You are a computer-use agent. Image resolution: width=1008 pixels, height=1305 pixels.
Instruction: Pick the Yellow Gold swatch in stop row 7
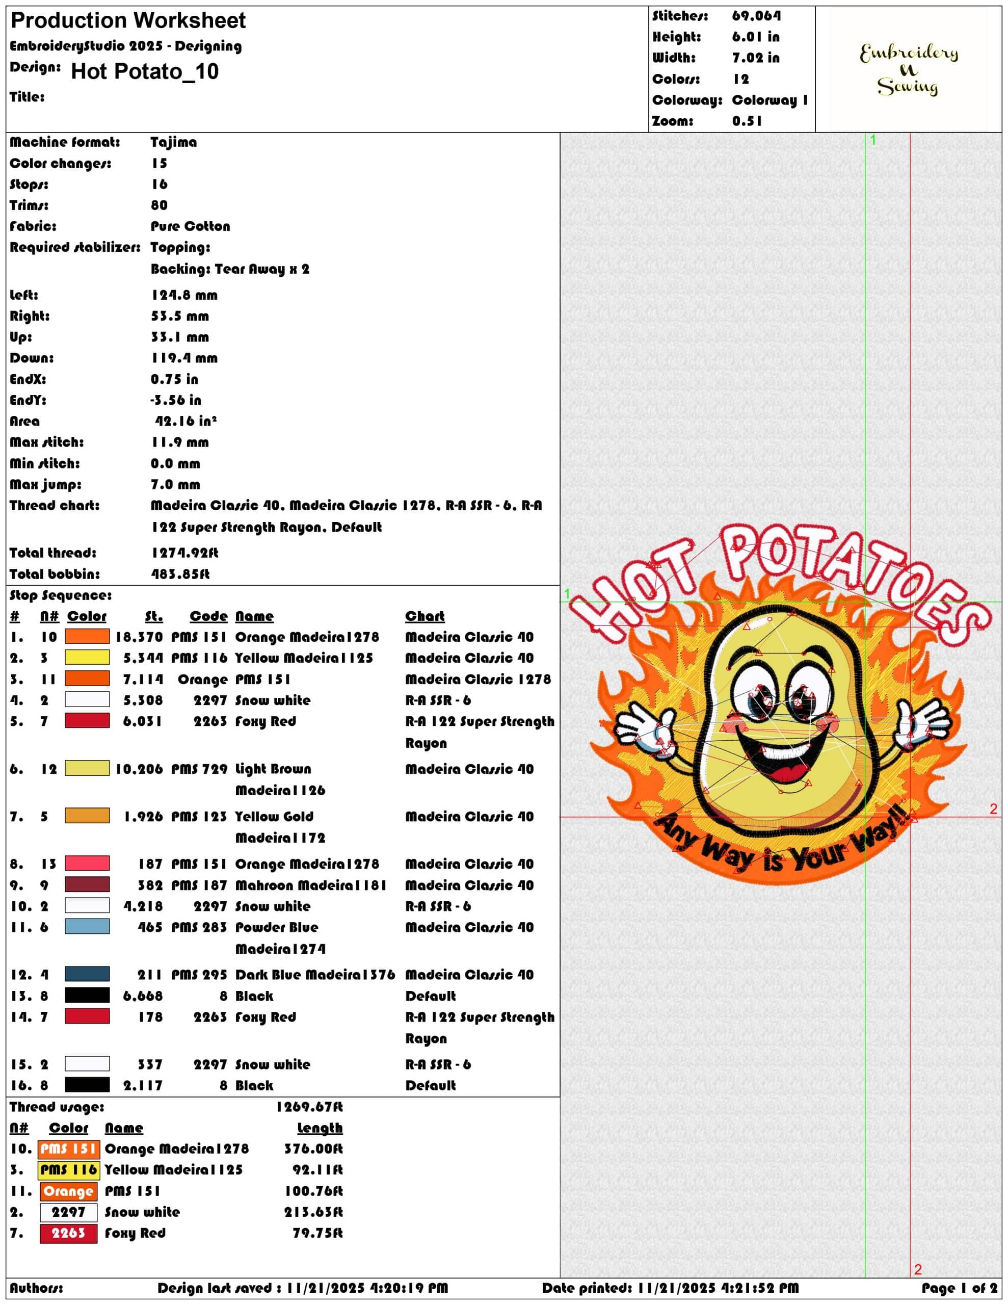point(87,816)
